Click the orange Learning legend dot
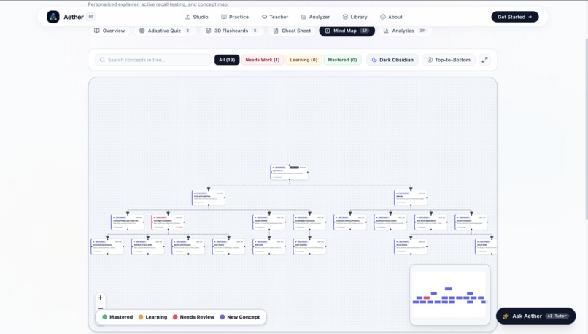 (x=141, y=317)
